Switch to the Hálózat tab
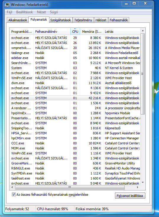This screenshot has height=217, width=159. [x=101, y=20]
